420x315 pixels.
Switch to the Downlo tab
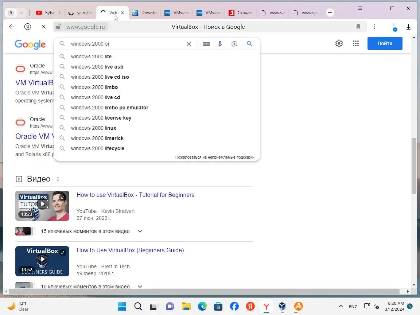145,13
